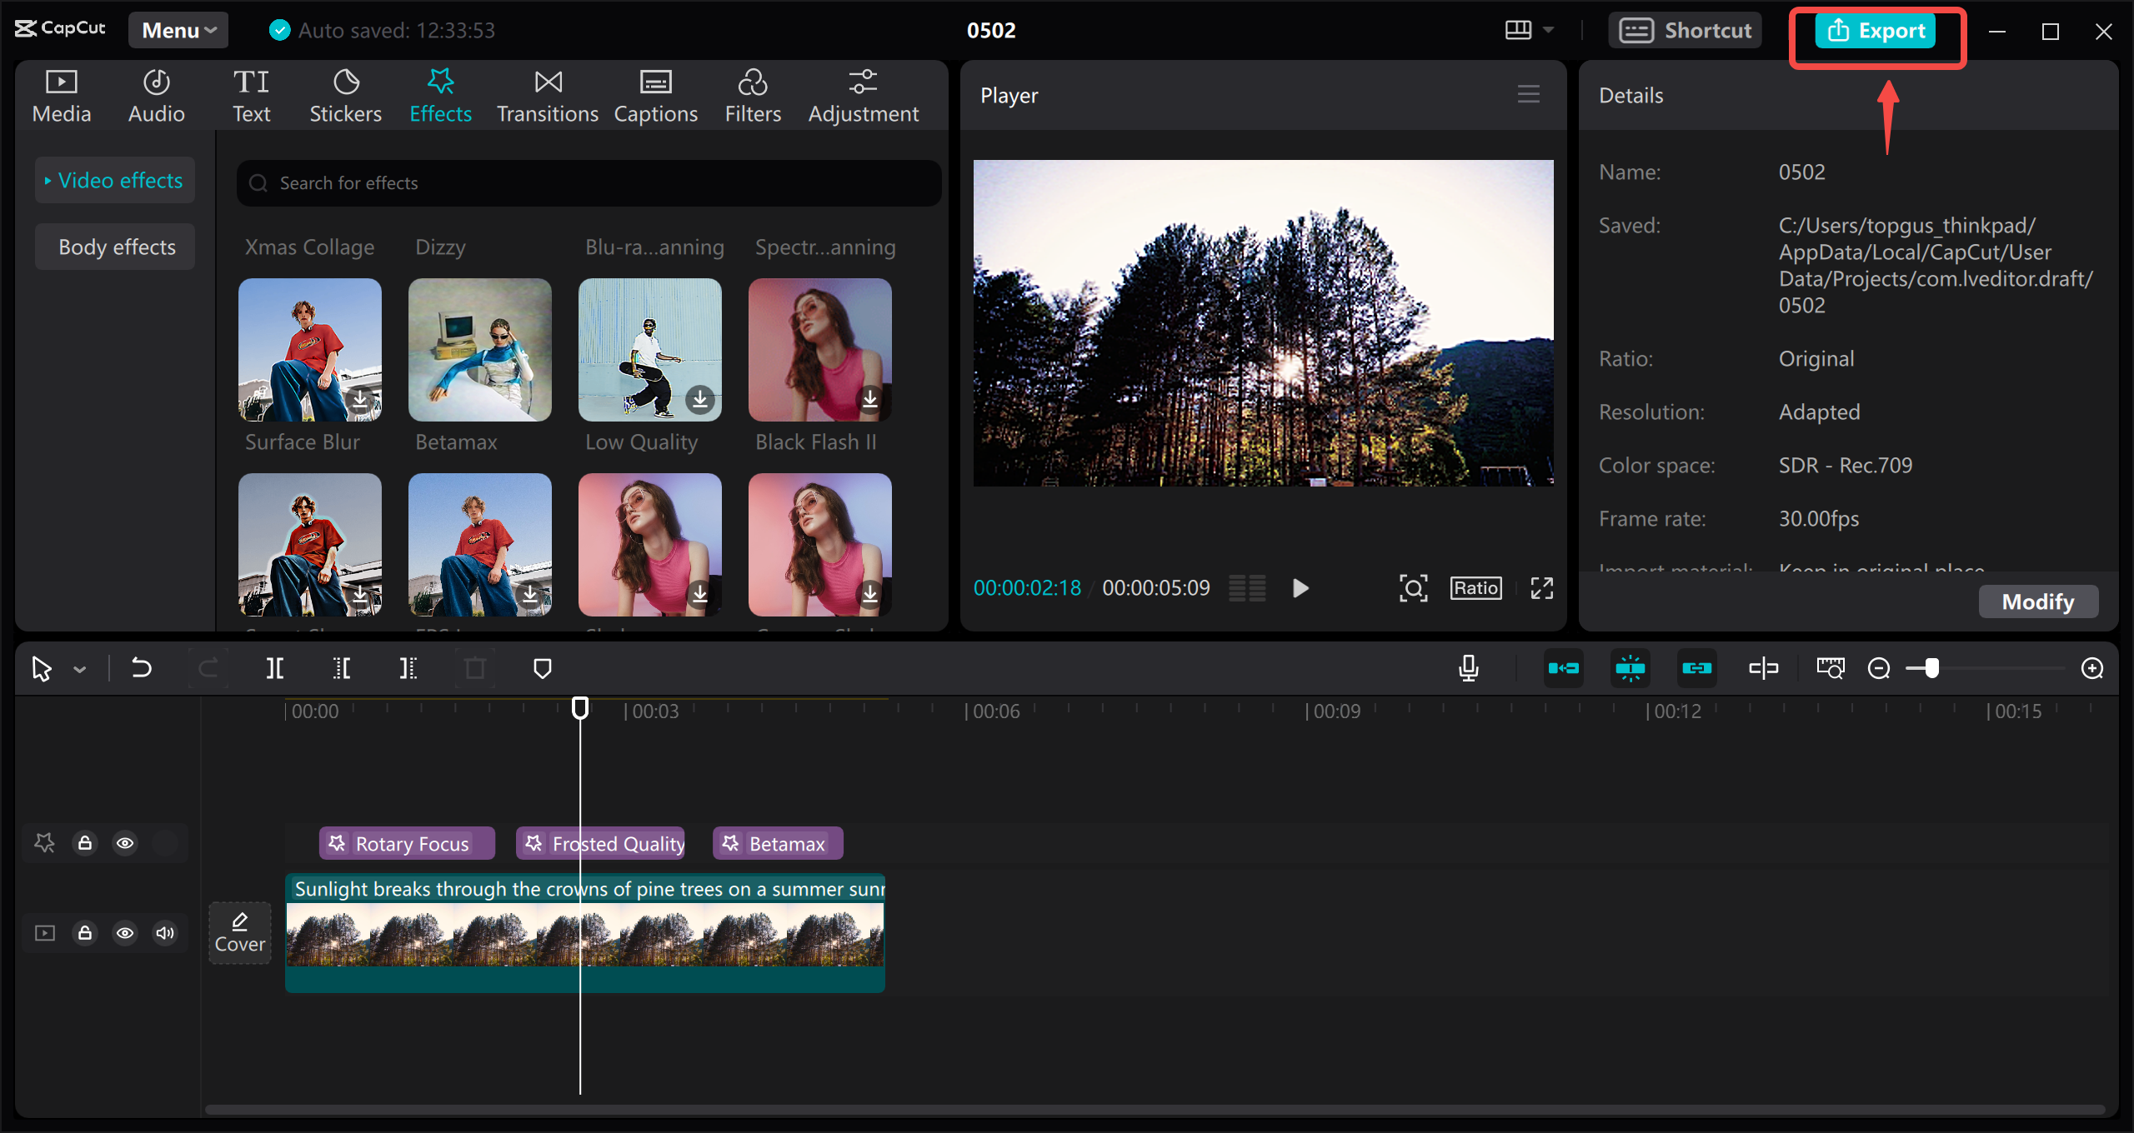
Task: Click the link clips together icon
Action: pos(1695,667)
